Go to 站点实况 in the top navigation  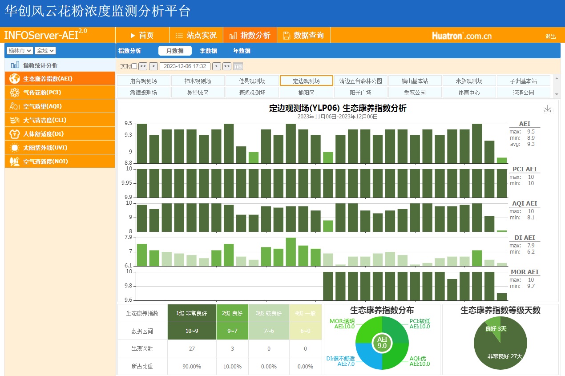pos(196,35)
